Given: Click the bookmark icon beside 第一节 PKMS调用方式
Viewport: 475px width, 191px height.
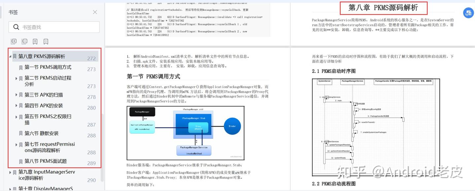Looking at the screenshot, I should pos(20,67).
